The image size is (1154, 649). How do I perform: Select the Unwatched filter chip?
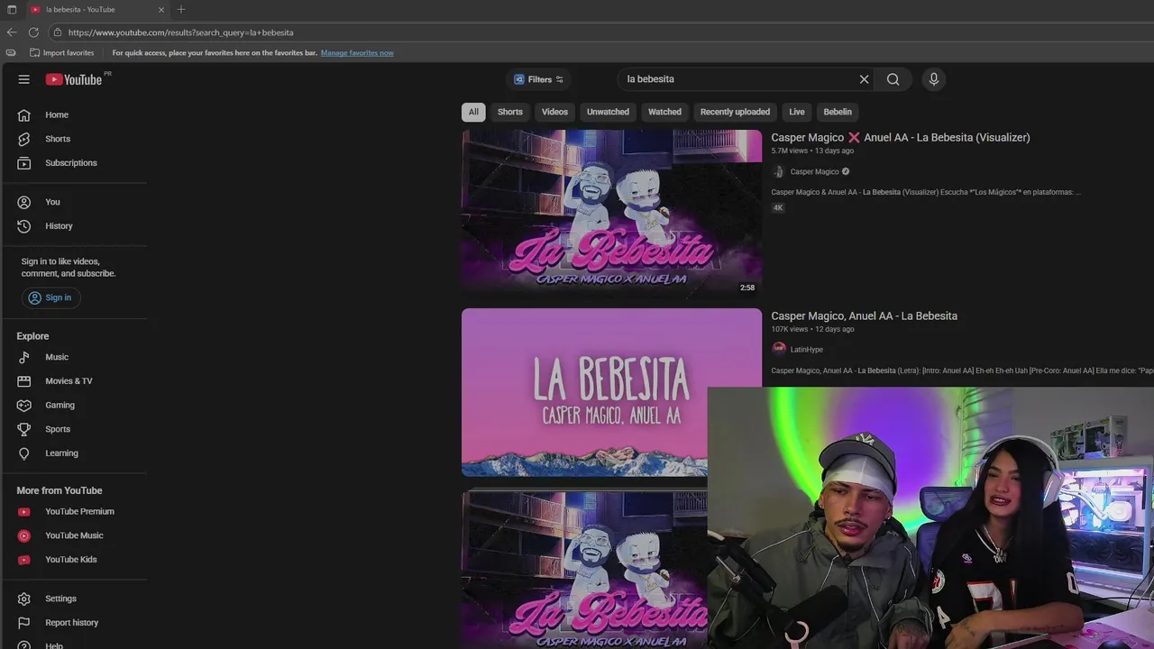608,112
